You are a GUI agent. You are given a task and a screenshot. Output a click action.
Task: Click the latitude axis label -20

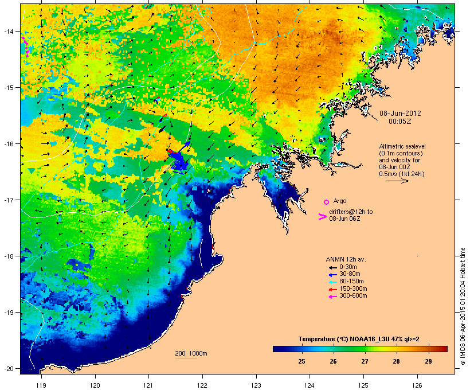8,369
